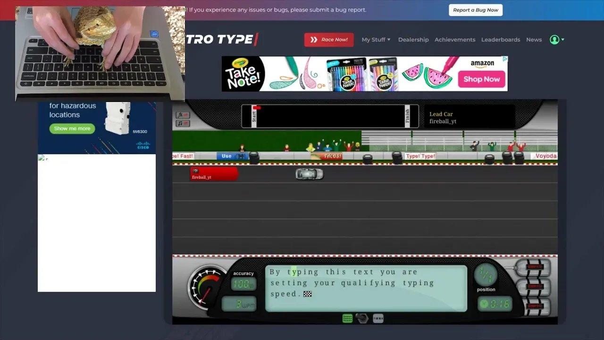Click the Voyoda trackside banner
This screenshot has width=604, height=340.
[545, 156]
